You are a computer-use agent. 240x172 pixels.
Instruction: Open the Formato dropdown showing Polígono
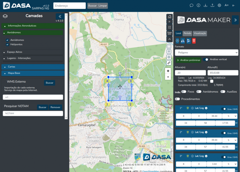tap(206, 52)
